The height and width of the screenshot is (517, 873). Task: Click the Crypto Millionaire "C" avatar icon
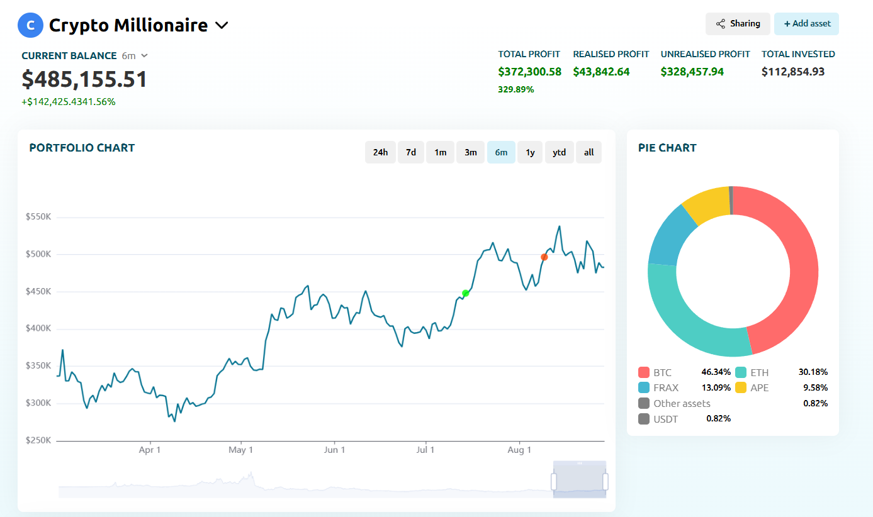30,25
